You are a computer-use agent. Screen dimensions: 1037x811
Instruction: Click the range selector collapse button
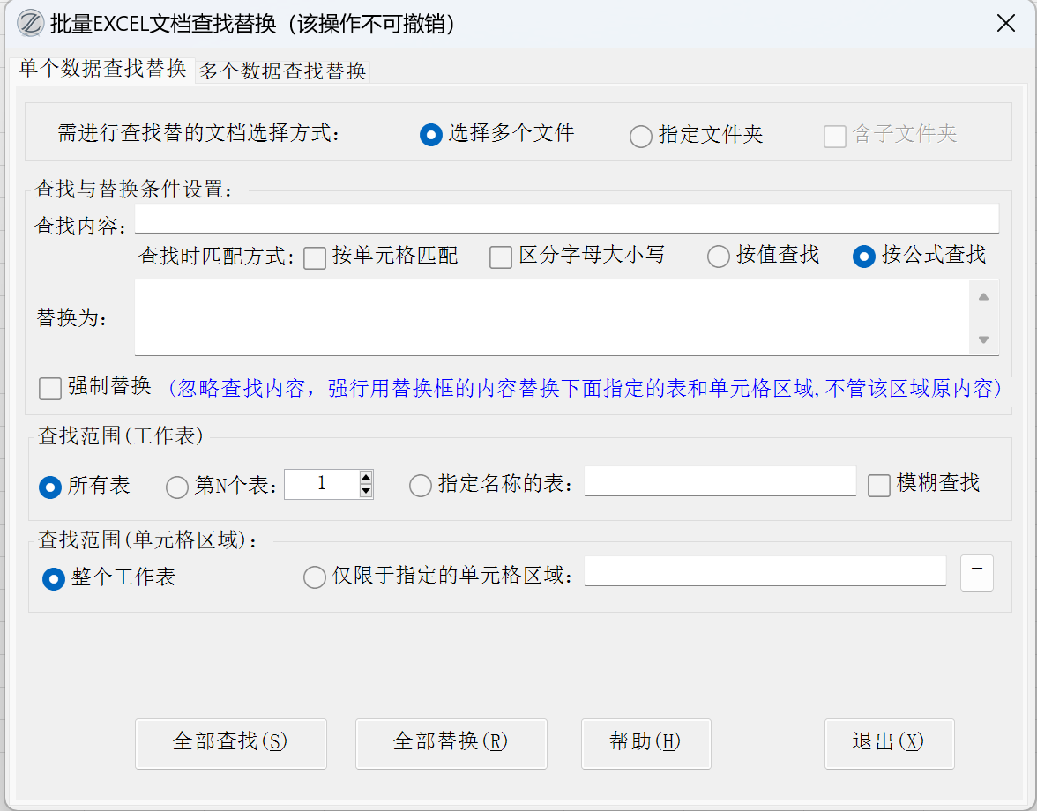coord(976,572)
